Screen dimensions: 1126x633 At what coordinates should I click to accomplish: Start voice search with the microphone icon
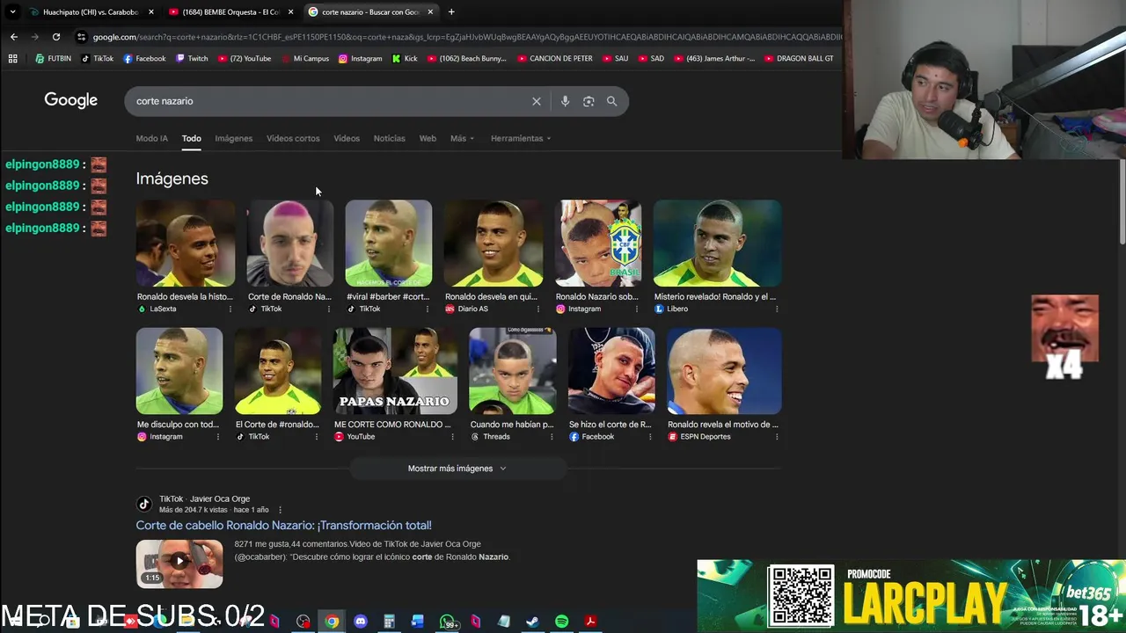(565, 101)
